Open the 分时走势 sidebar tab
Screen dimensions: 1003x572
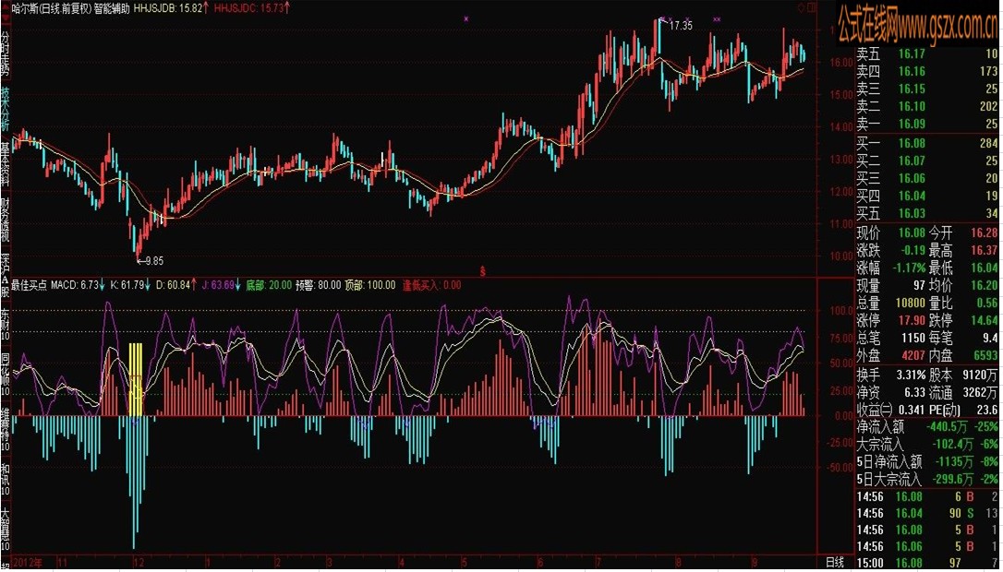click(6, 53)
